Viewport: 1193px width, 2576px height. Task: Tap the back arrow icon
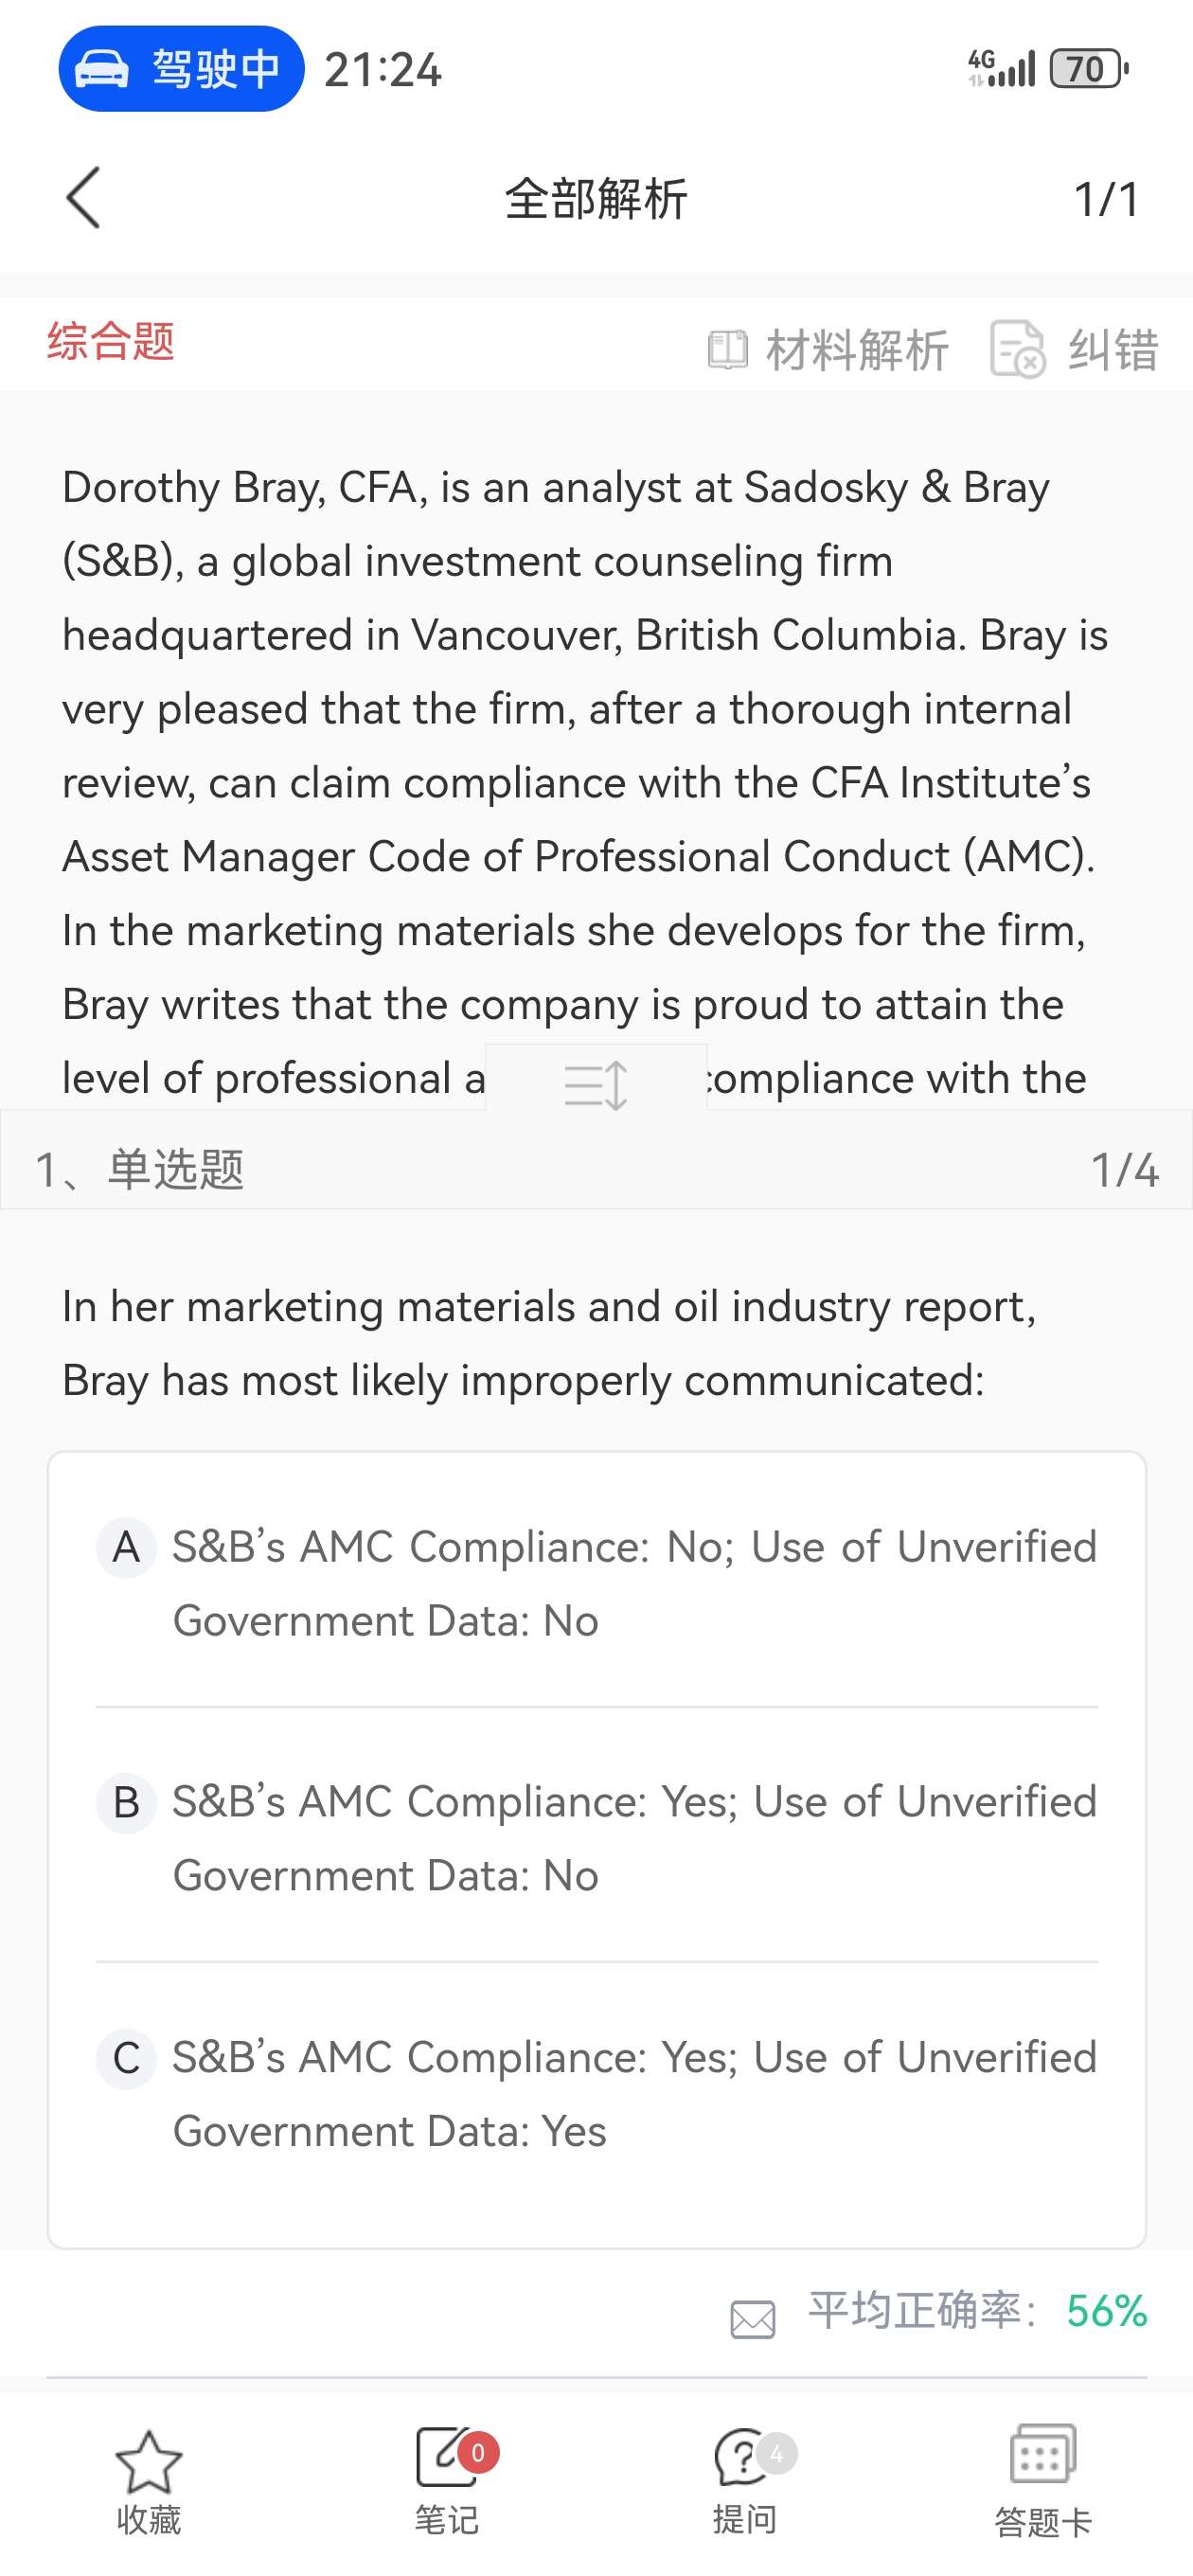pos(84,198)
